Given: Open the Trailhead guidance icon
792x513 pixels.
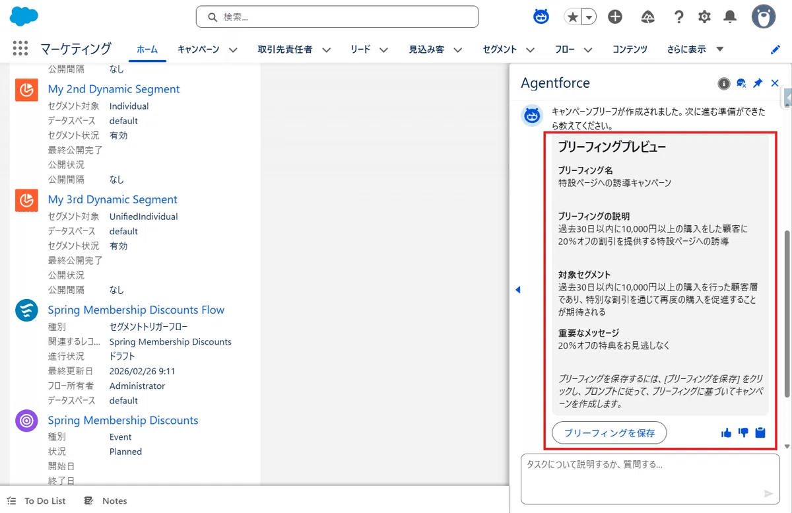Looking at the screenshot, I should [647, 17].
